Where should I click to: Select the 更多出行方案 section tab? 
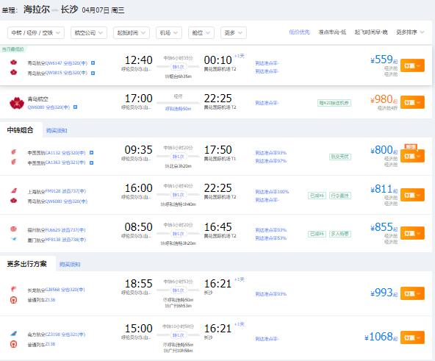pos(27,264)
